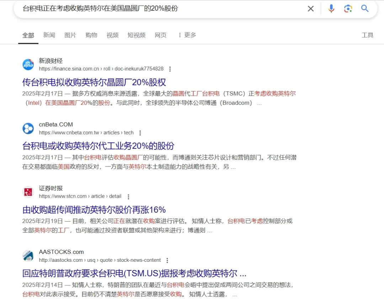Open three-dot menu beside stcn.com URL
The height and width of the screenshot is (302, 384).
[x=128, y=196]
